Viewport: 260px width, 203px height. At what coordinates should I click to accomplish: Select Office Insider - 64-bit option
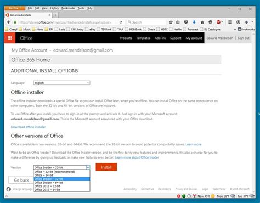coord(61,183)
